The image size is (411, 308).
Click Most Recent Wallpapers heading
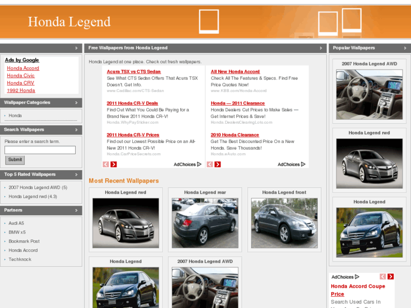coord(124,181)
